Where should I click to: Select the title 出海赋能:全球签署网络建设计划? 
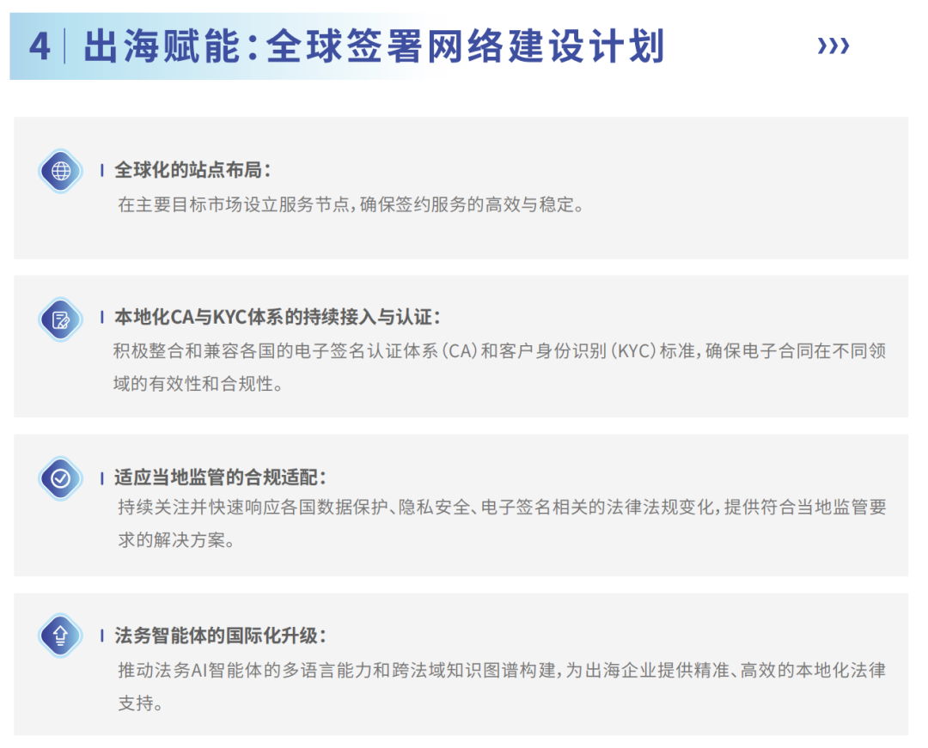374,46
